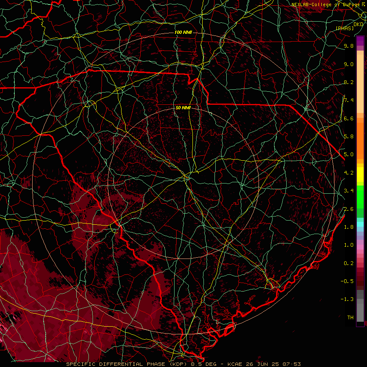Image resolution: width=367 pixels, height=367 pixels.
Task: Click the cyan band of the color scale
Action: pyautogui.click(x=360, y=224)
